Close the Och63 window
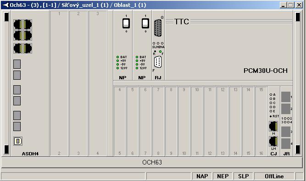Image resolution: width=306 pixels, height=181 pixels. (299, 5)
